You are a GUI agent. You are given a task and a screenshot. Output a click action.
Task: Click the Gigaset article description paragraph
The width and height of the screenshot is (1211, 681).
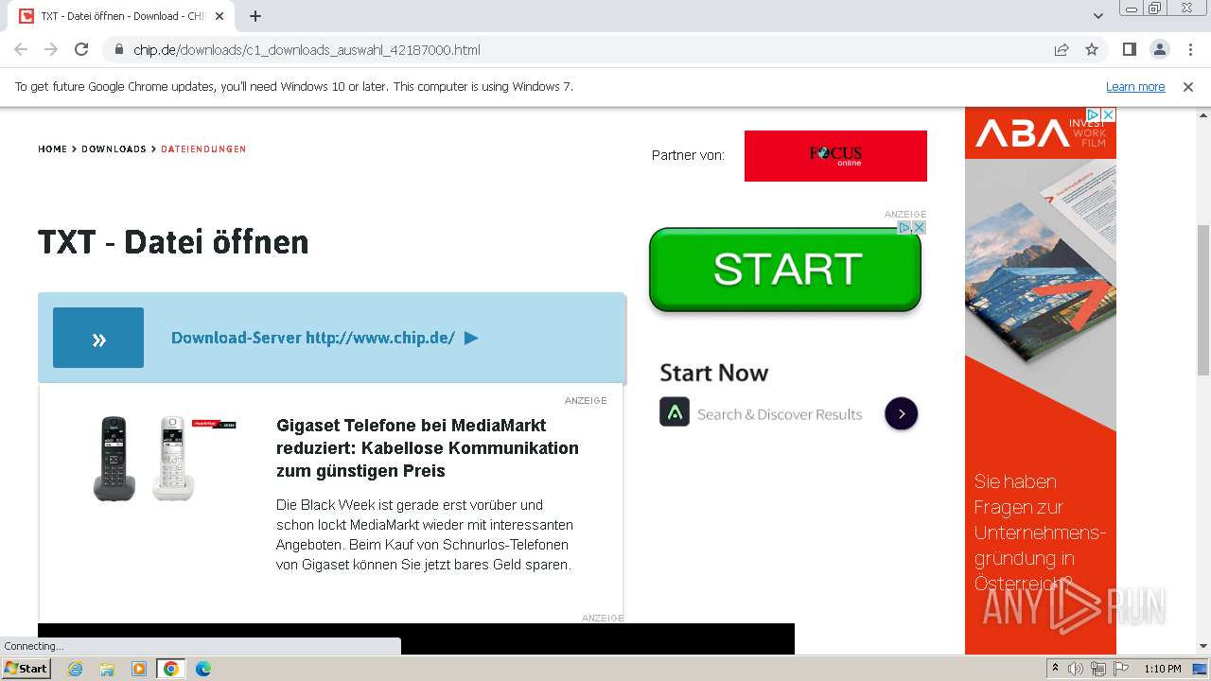click(425, 535)
